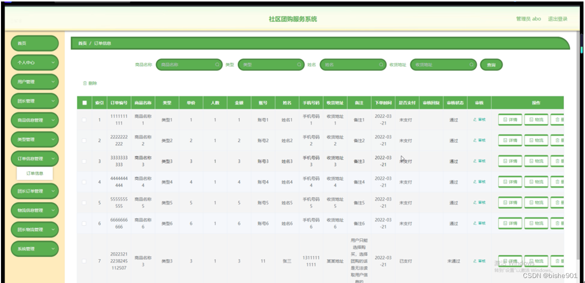Check the checkbox for row 3
The image size is (585, 283).
point(84,161)
